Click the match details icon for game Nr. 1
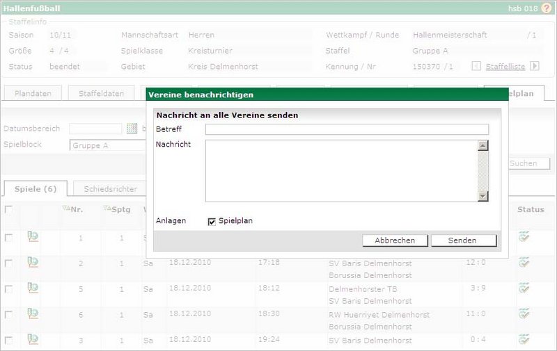This screenshot has width=557, height=351. [x=32, y=237]
